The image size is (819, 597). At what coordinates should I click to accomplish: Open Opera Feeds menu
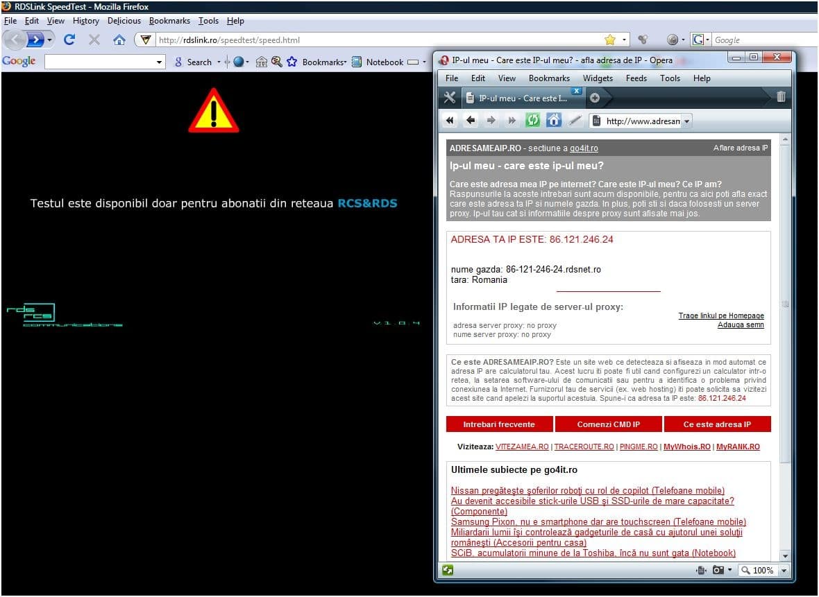point(636,78)
